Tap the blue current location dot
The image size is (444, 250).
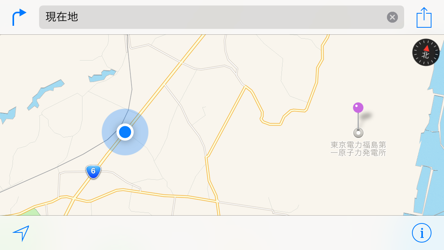click(x=125, y=132)
